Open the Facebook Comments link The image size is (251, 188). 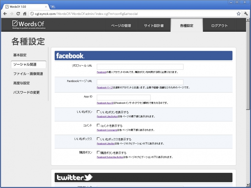pos(107,130)
